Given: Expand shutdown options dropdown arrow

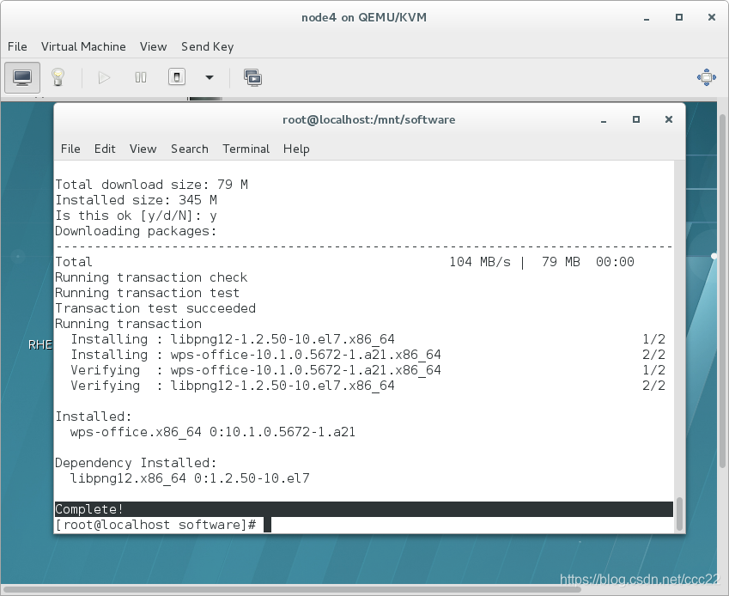Looking at the screenshot, I should coord(210,77).
